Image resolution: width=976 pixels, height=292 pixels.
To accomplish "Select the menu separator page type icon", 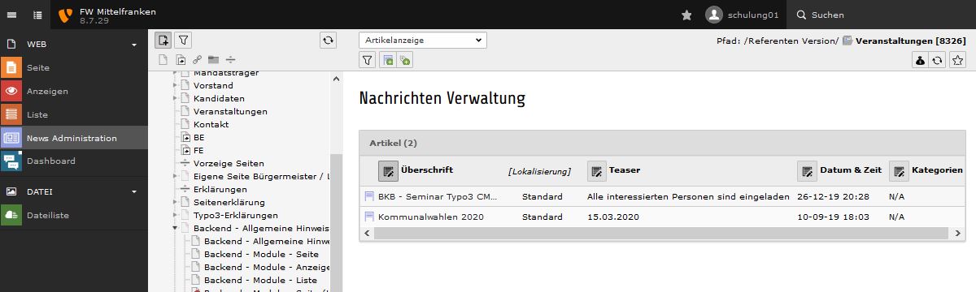I will 230,59.
